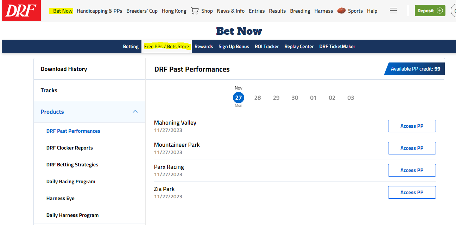Collapse the Products section chevron
456x225 pixels.
coord(135,112)
